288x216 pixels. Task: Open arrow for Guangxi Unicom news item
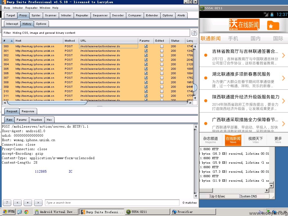pyautogui.click(x=283, y=124)
